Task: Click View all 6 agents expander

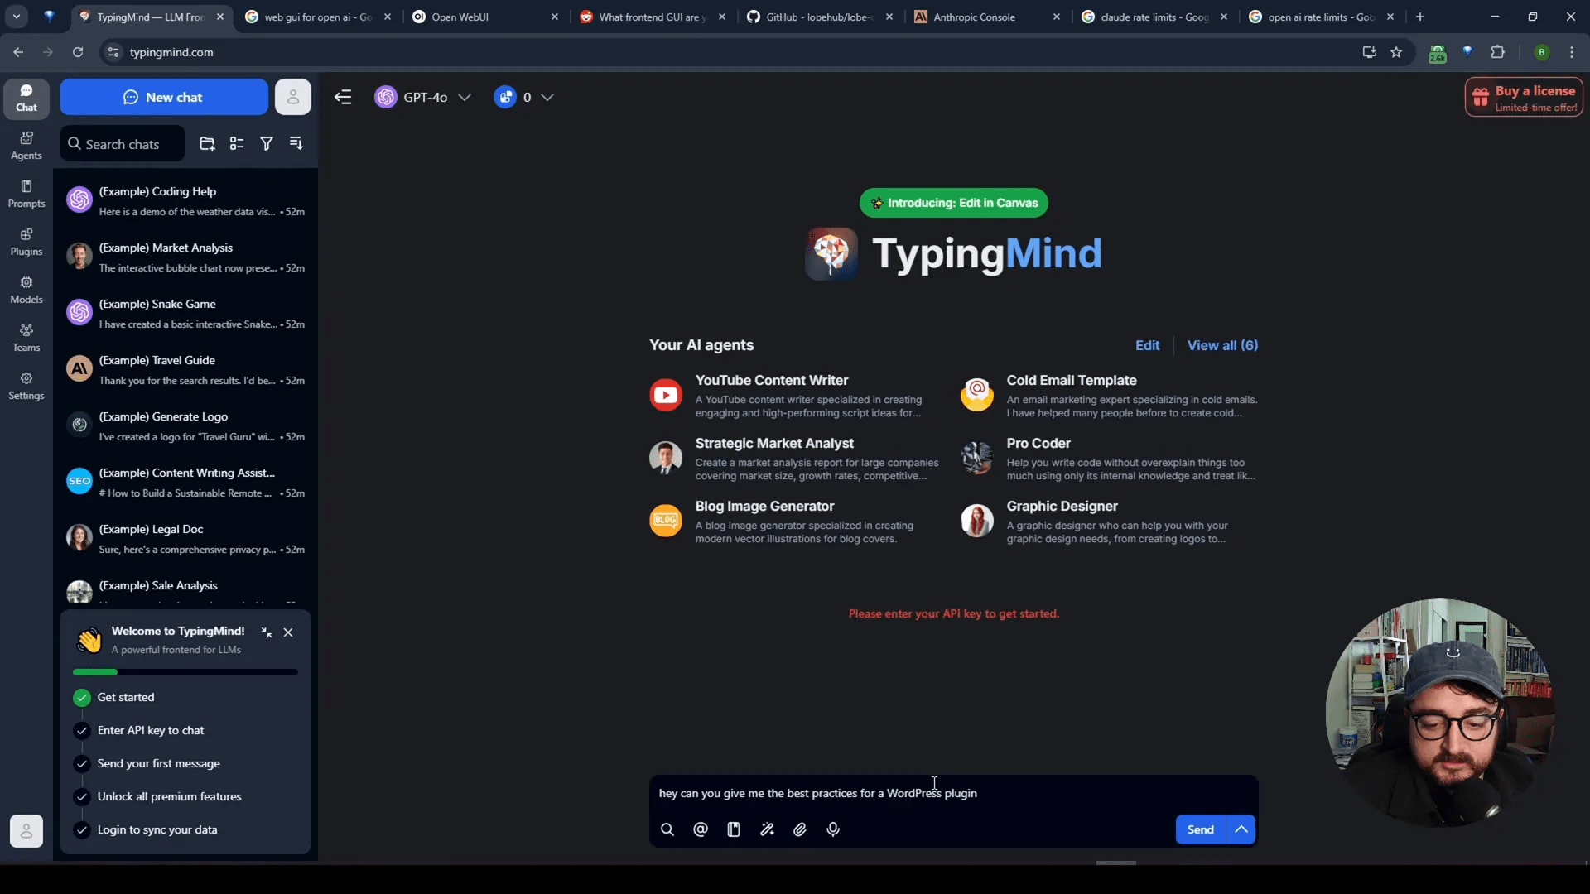Action: click(x=1222, y=344)
